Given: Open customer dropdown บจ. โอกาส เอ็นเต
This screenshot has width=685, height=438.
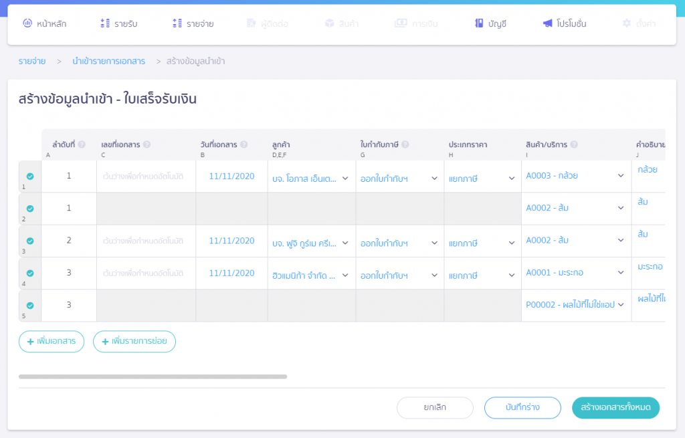Looking at the screenshot, I should point(310,178).
